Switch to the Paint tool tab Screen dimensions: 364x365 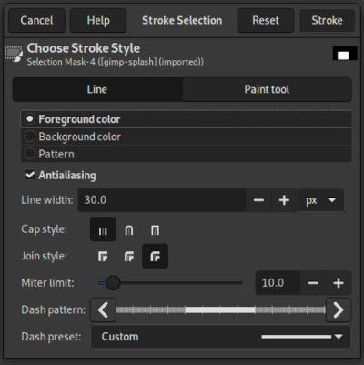pyautogui.click(x=267, y=89)
